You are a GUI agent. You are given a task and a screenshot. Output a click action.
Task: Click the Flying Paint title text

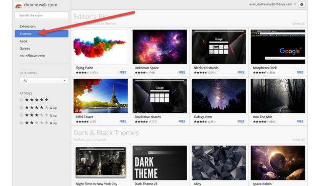tap(84, 68)
